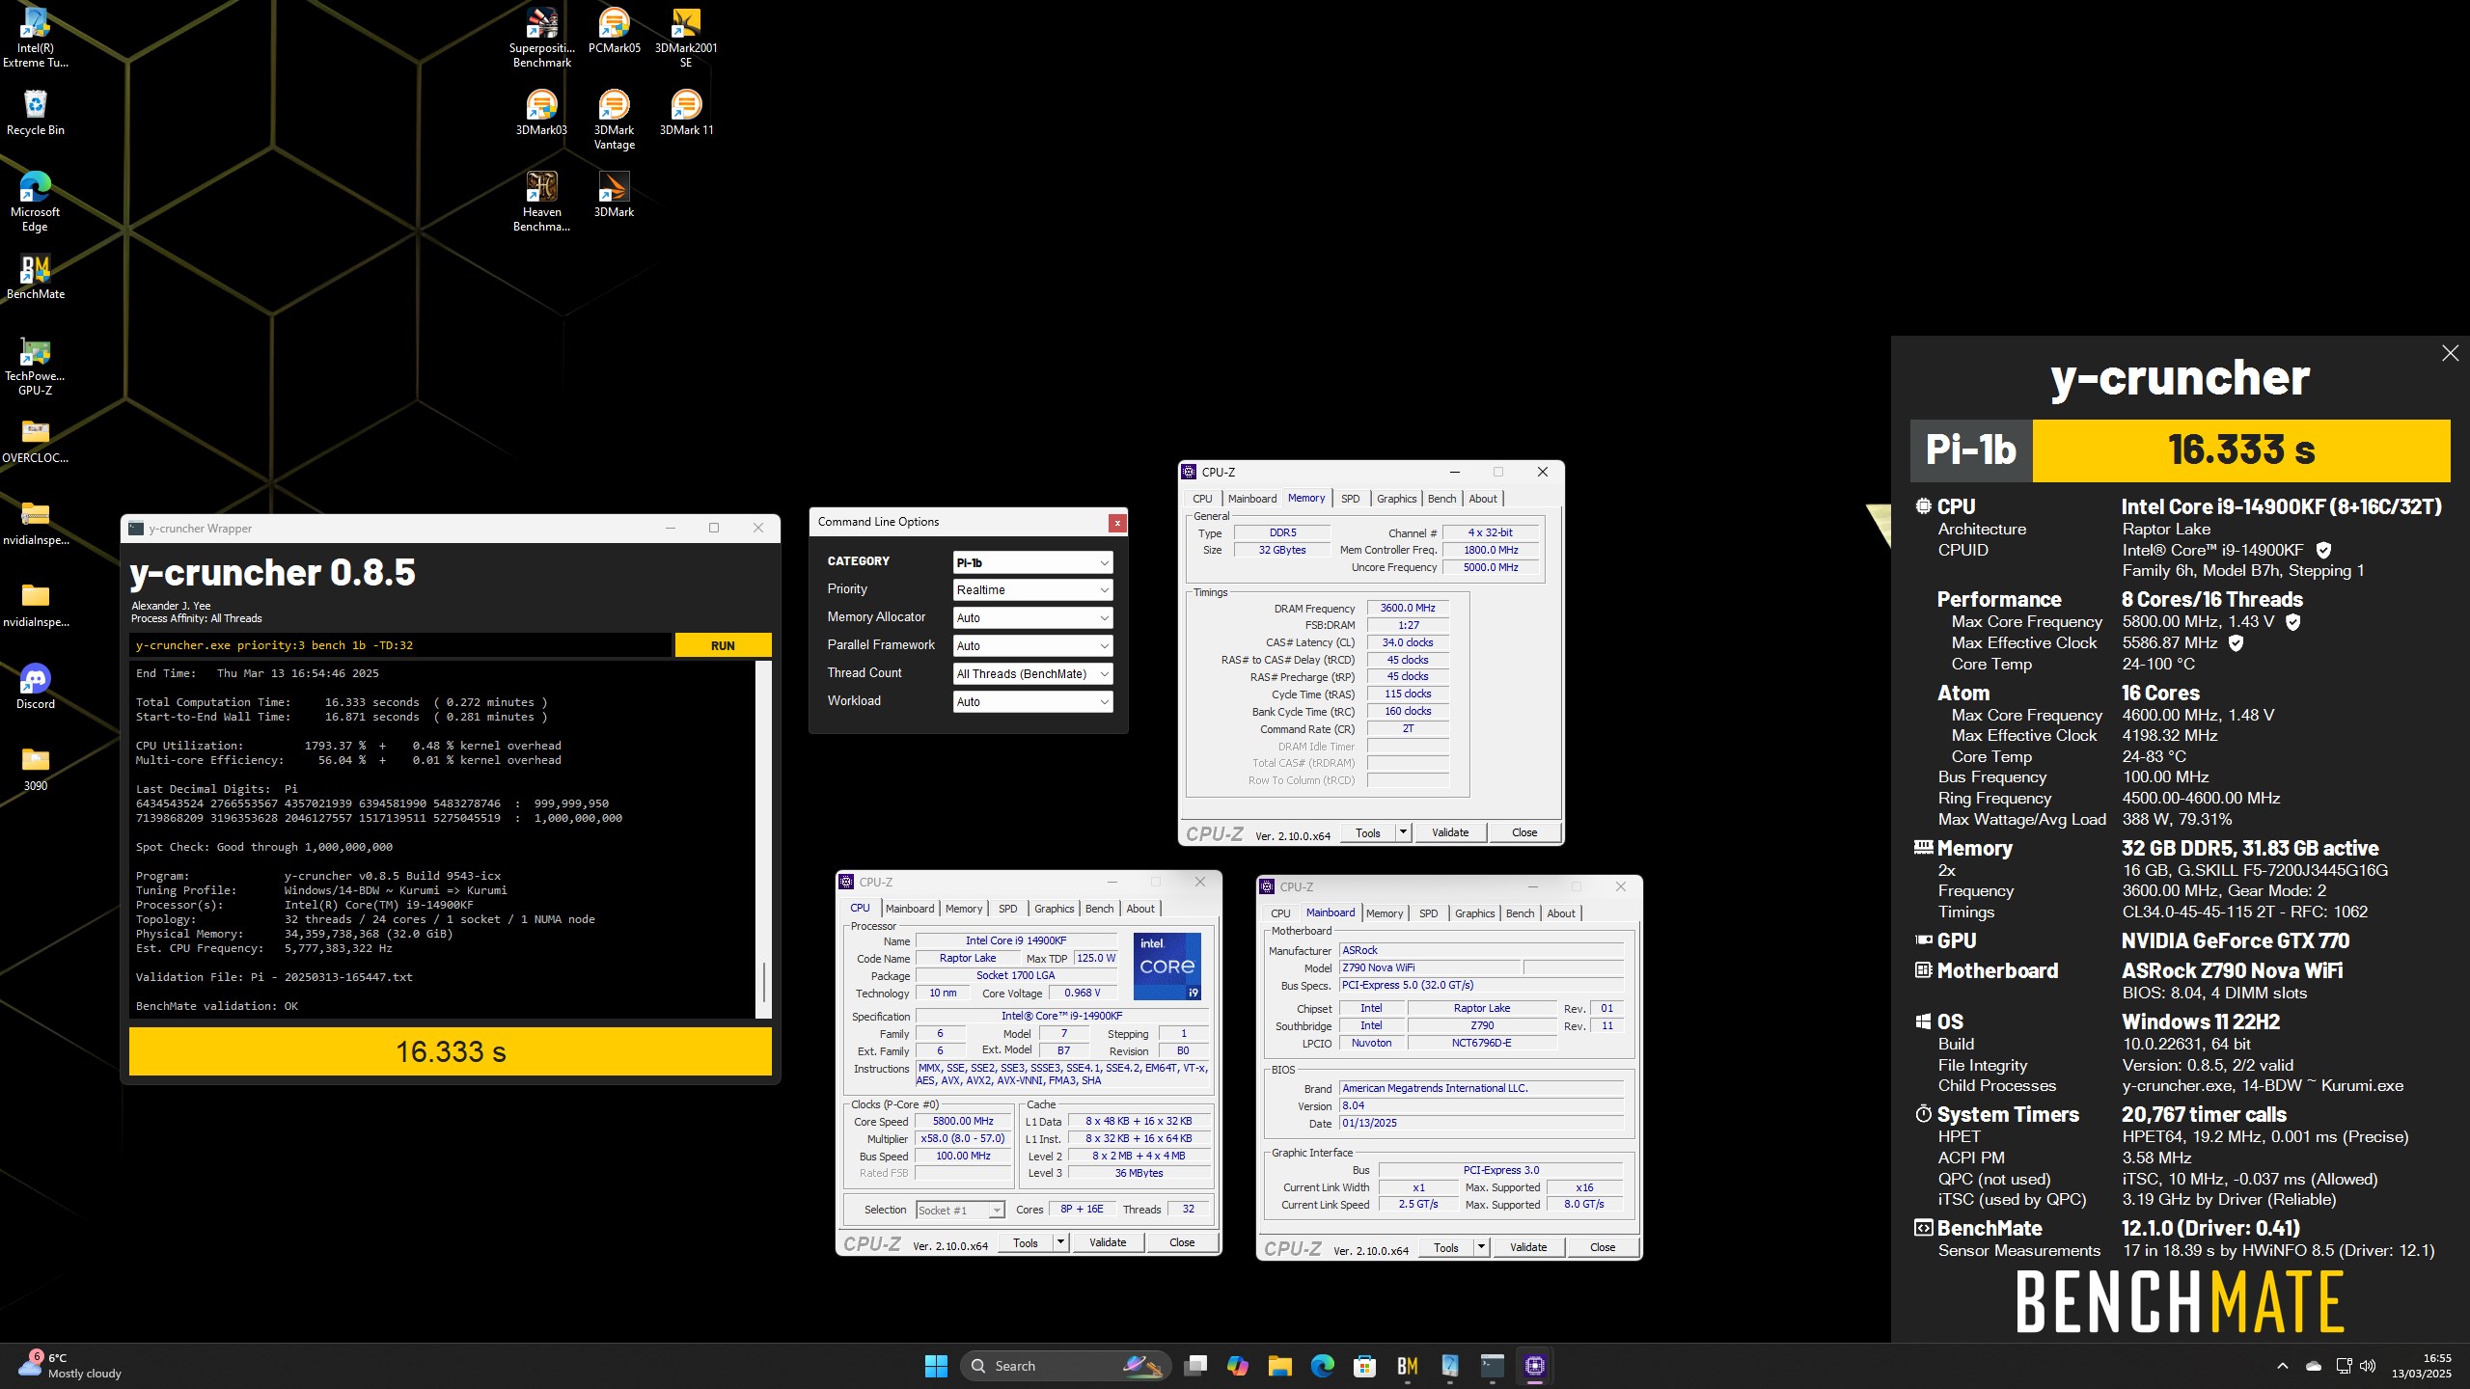The height and width of the screenshot is (1389, 2470).
Task: Open Tools dropdown arrow in CPU tab CPU-Z window
Action: click(x=1060, y=1242)
